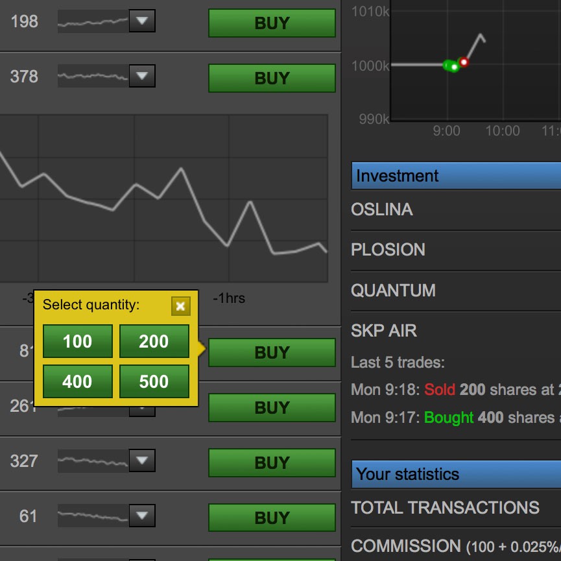The height and width of the screenshot is (561, 561).
Task: Open the Investment section header
Action: click(x=455, y=176)
